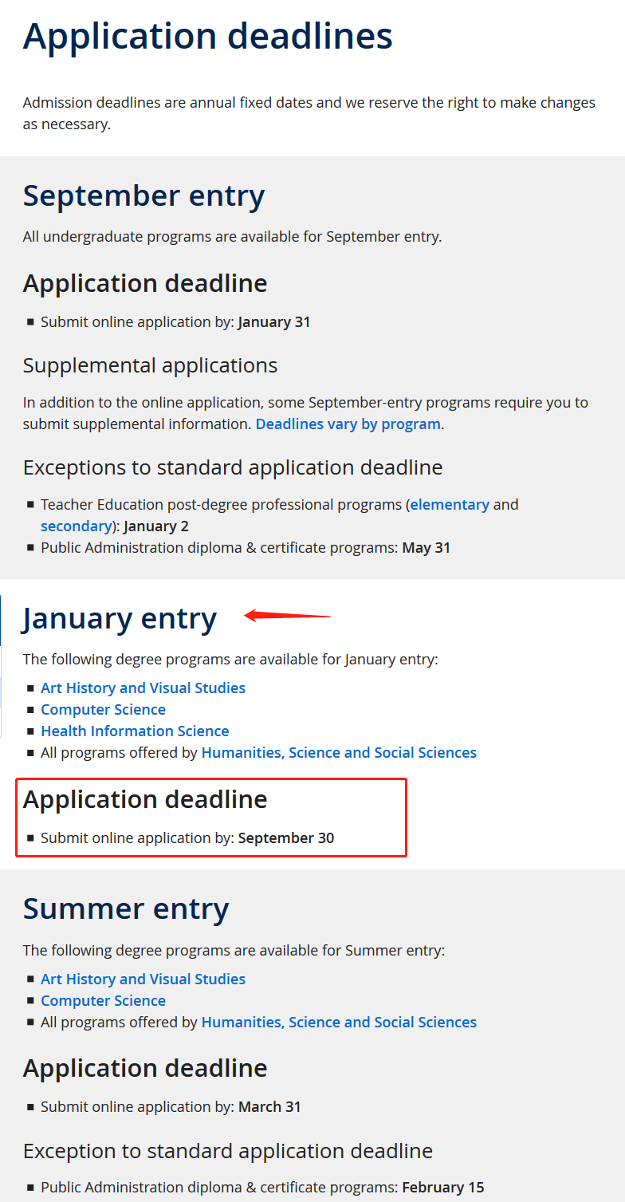Open Art History and Visual Studies under January entry
This screenshot has height=1202, width=625.
coord(143,688)
